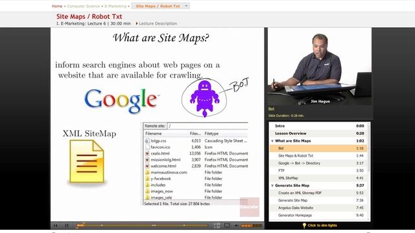Select the cealo.html file row
This screenshot has width=415, height=233.
196,153
